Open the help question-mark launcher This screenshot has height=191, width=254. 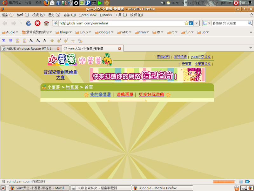click(58, 3)
